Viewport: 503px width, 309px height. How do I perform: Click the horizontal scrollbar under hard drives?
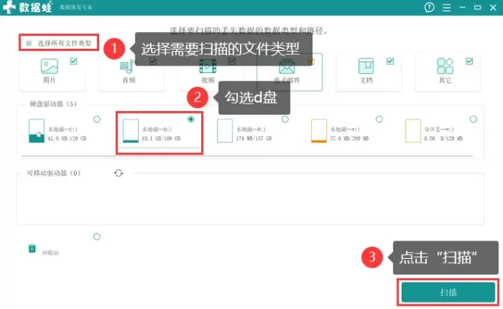tap(247, 156)
